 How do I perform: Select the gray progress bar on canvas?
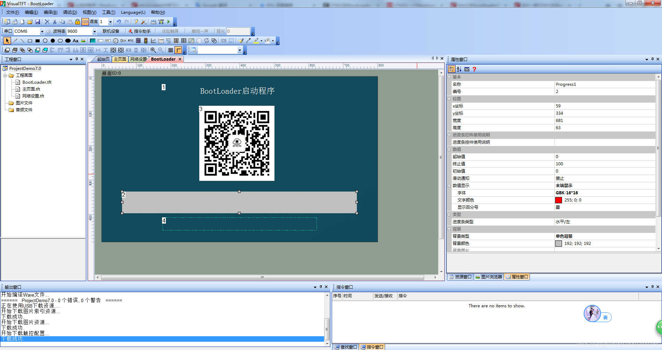(x=239, y=202)
